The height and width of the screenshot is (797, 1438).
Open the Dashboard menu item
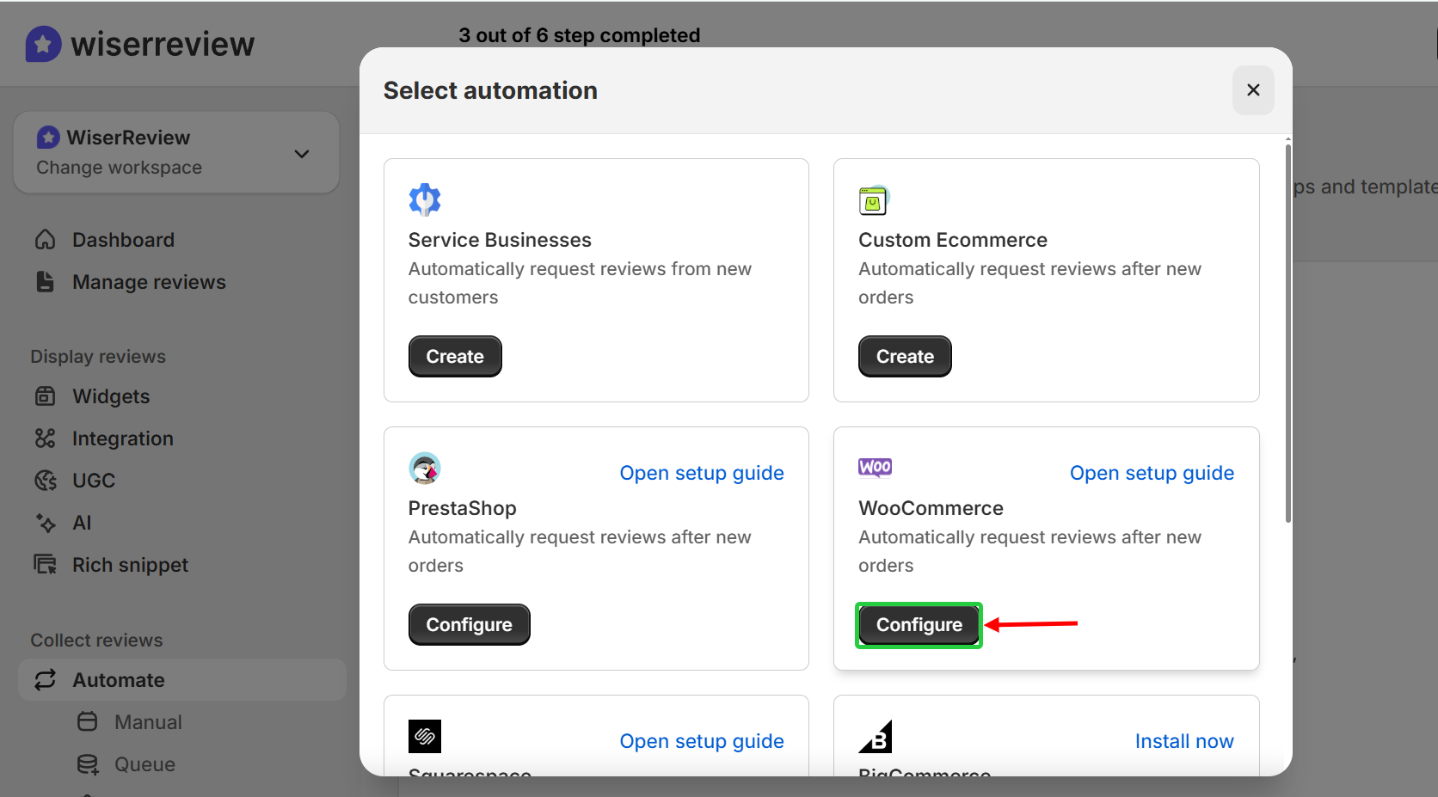tap(123, 239)
